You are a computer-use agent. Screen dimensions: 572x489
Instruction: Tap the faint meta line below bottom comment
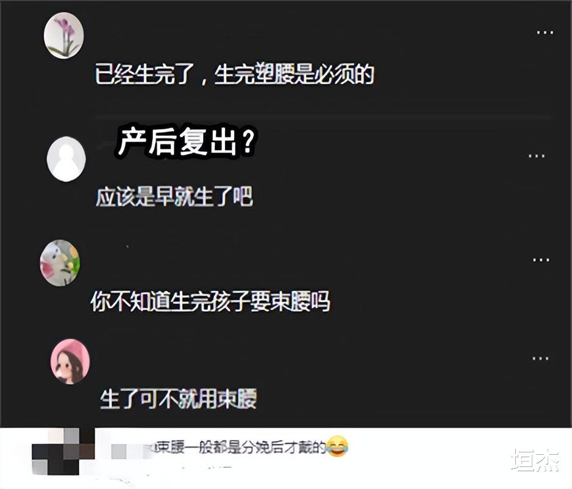click(x=206, y=467)
